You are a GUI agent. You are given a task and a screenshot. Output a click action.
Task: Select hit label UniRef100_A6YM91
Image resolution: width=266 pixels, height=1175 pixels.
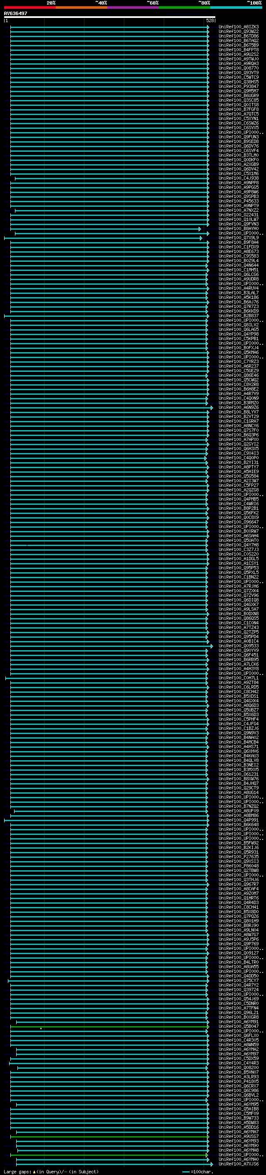click(239, 1022)
